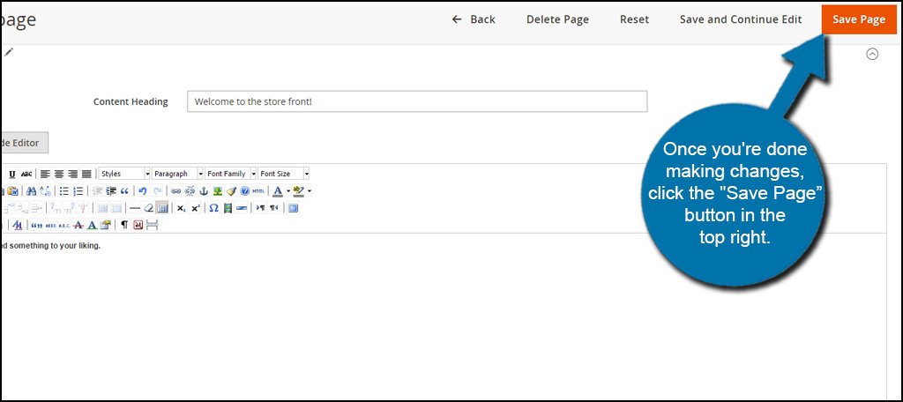Open the Paragraph format dropdown
The image size is (903, 402).
pos(177,174)
